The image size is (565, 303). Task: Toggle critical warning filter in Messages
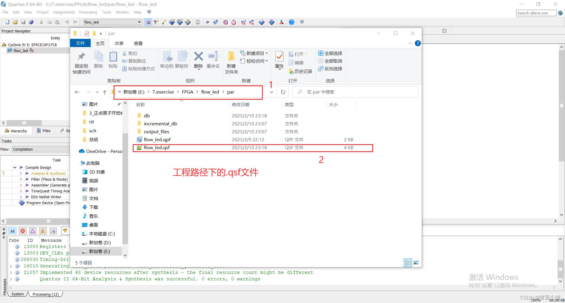33,231
